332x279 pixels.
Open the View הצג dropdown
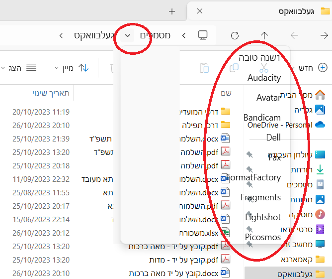pos(18,68)
